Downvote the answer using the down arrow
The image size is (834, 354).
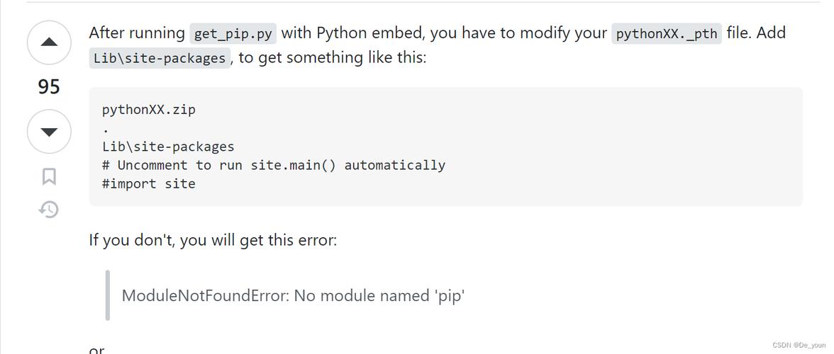[49, 132]
